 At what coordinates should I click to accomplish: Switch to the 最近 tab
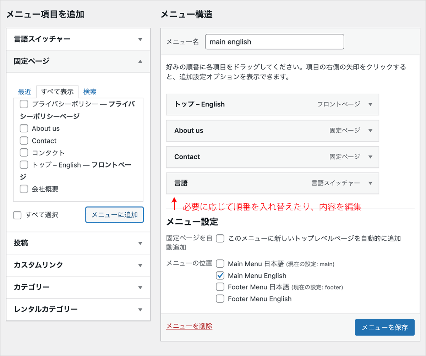(24, 92)
